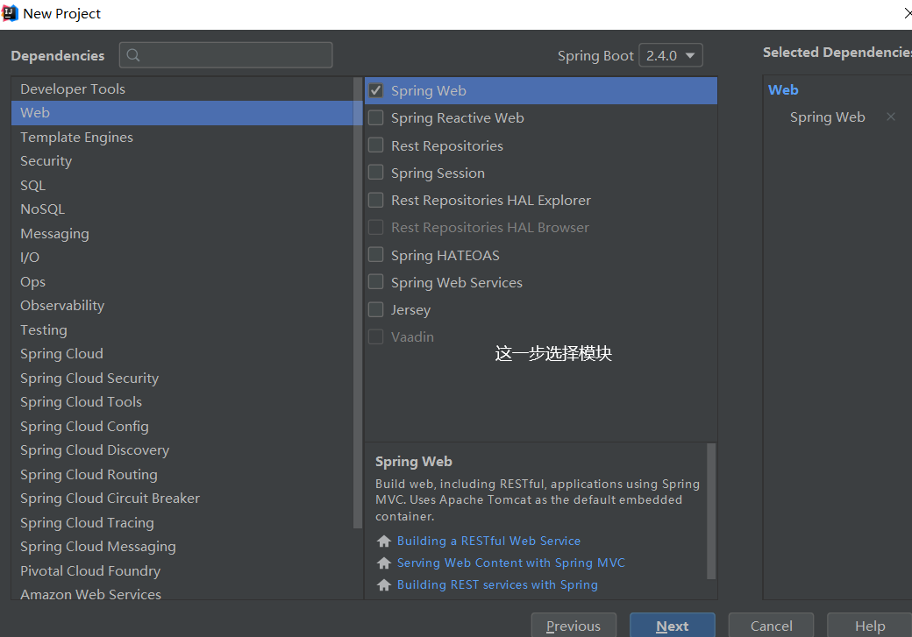Click the Spring Web item under Selected Dependencies
The height and width of the screenshot is (637, 912).
click(x=827, y=117)
